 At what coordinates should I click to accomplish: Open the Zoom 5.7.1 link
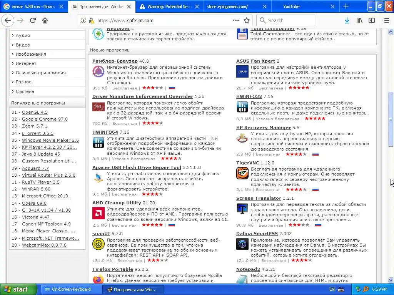click(34, 126)
